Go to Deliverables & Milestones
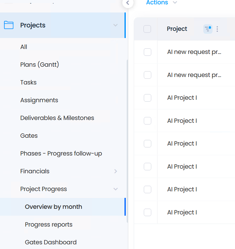 [x=57, y=118]
